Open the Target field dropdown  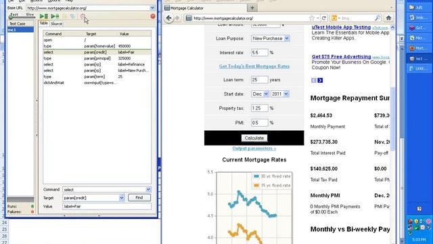point(122,198)
